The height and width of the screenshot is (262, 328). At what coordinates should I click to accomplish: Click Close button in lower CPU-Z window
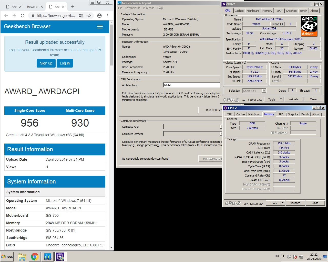315,203
